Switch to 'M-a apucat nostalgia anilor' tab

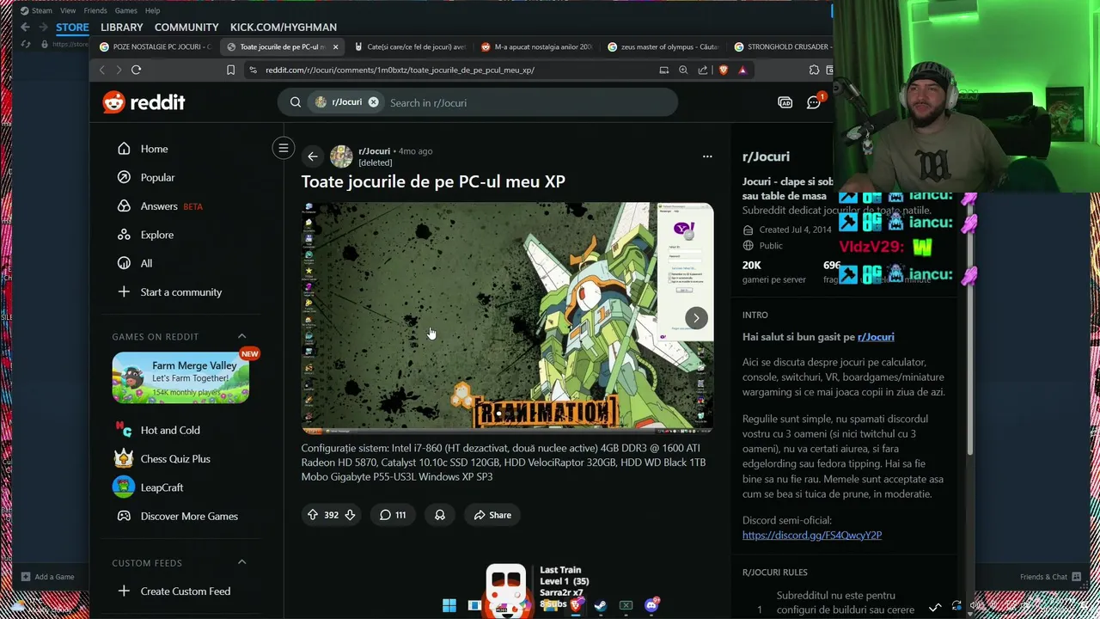coord(536,46)
